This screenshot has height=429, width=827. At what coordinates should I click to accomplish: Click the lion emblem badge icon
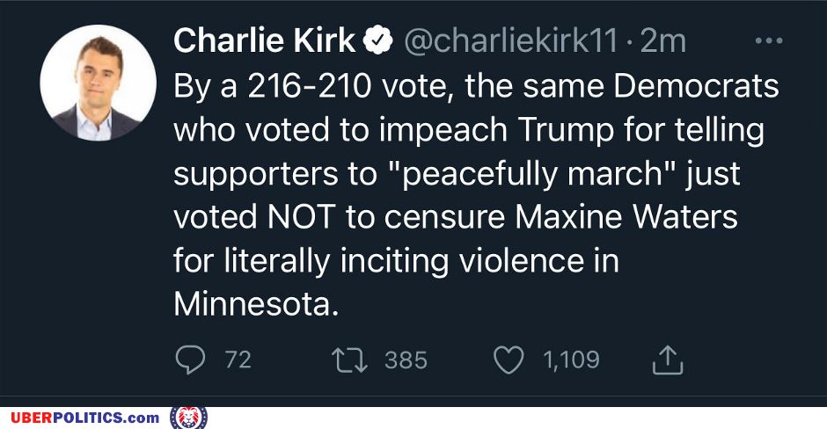[188, 418]
